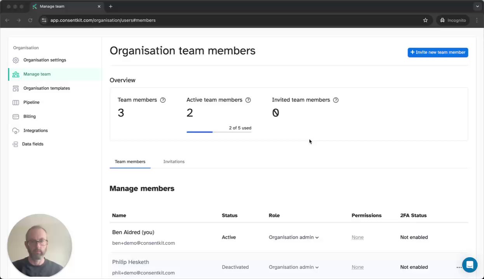
Task: Bookmark this page with the star icon
Action: point(425,20)
